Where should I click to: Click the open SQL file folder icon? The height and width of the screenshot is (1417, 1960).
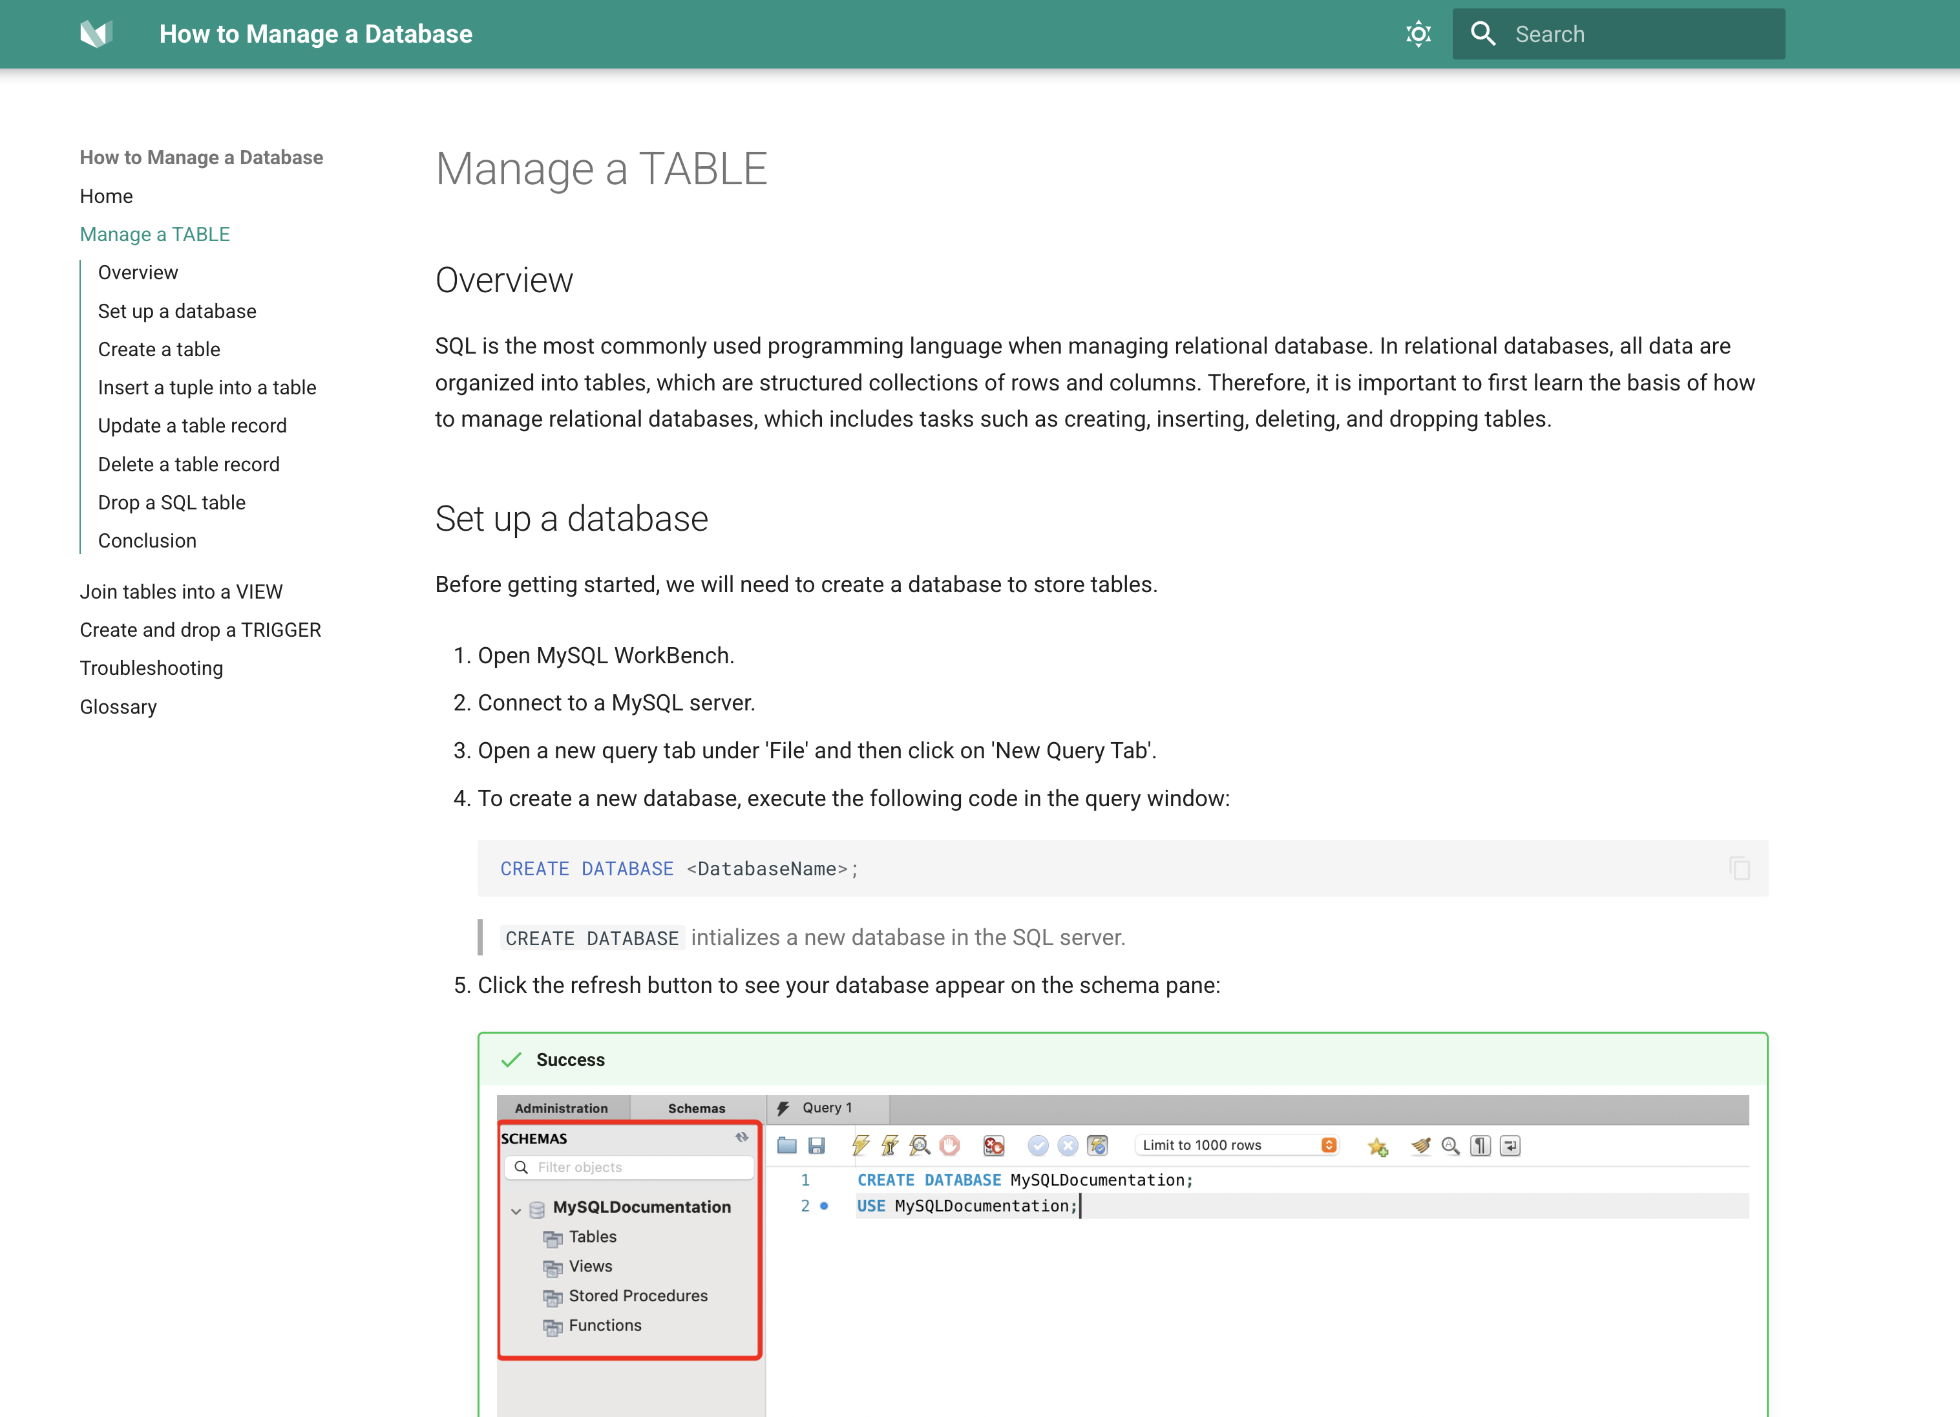click(x=786, y=1145)
